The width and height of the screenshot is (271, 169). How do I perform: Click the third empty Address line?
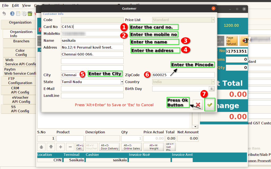(x=92, y=61)
